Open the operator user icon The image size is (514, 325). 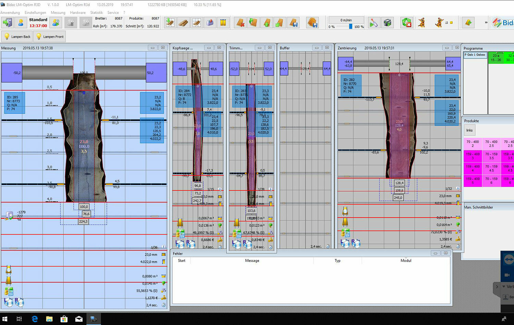click(x=21, y=23)
